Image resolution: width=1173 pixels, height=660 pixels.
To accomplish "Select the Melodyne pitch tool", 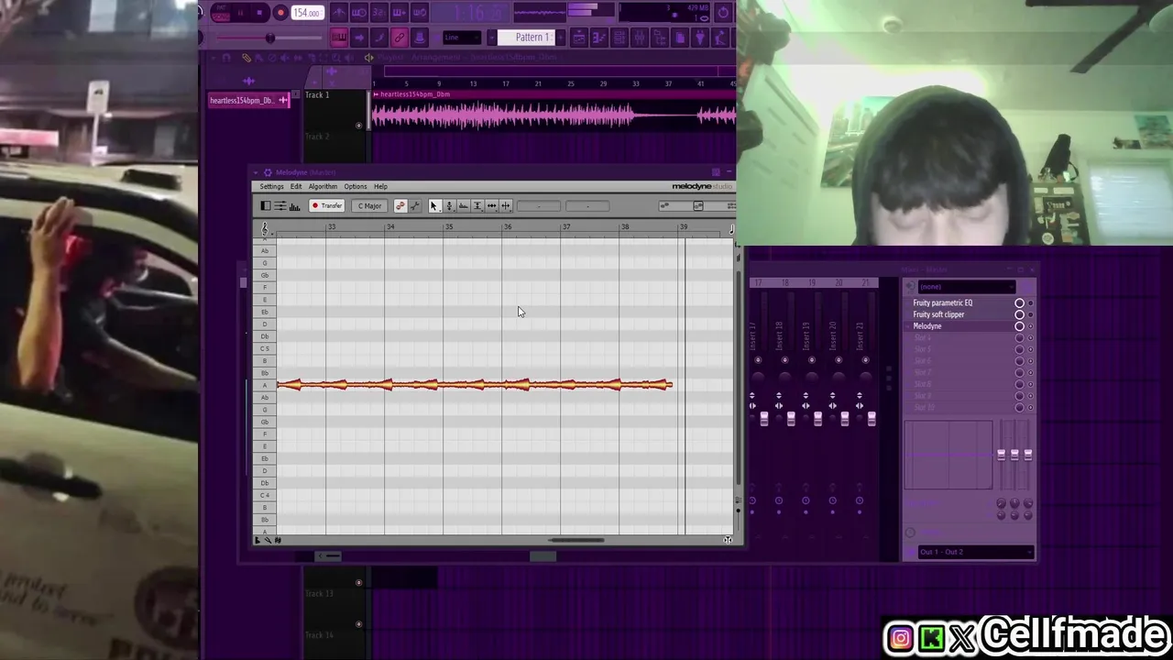I will (x=449, y=206).
